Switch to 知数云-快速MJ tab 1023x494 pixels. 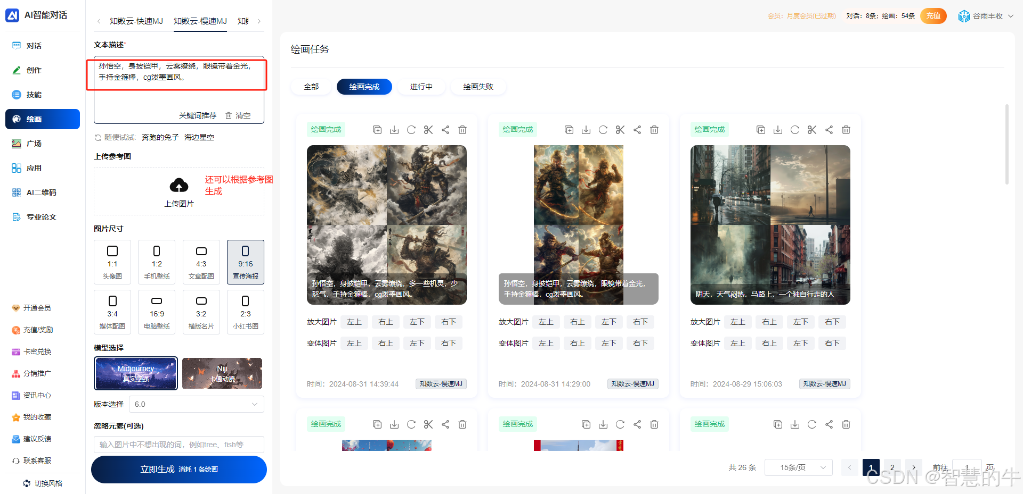coord(136,21)
